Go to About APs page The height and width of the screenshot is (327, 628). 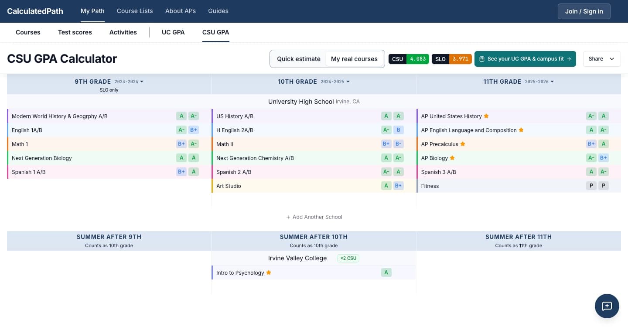click(181, 11)
